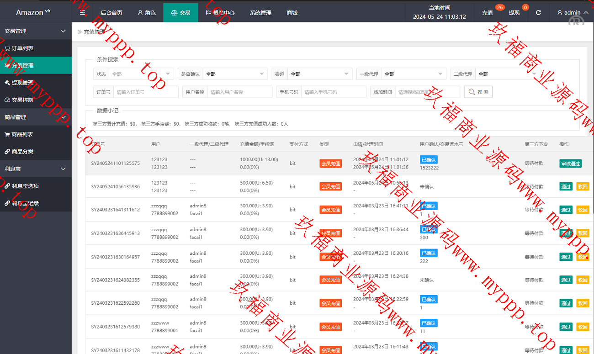The image size is (594, 354).
Task: Collapse the 交易管理 sidebar section
Action: pos(63,31)
